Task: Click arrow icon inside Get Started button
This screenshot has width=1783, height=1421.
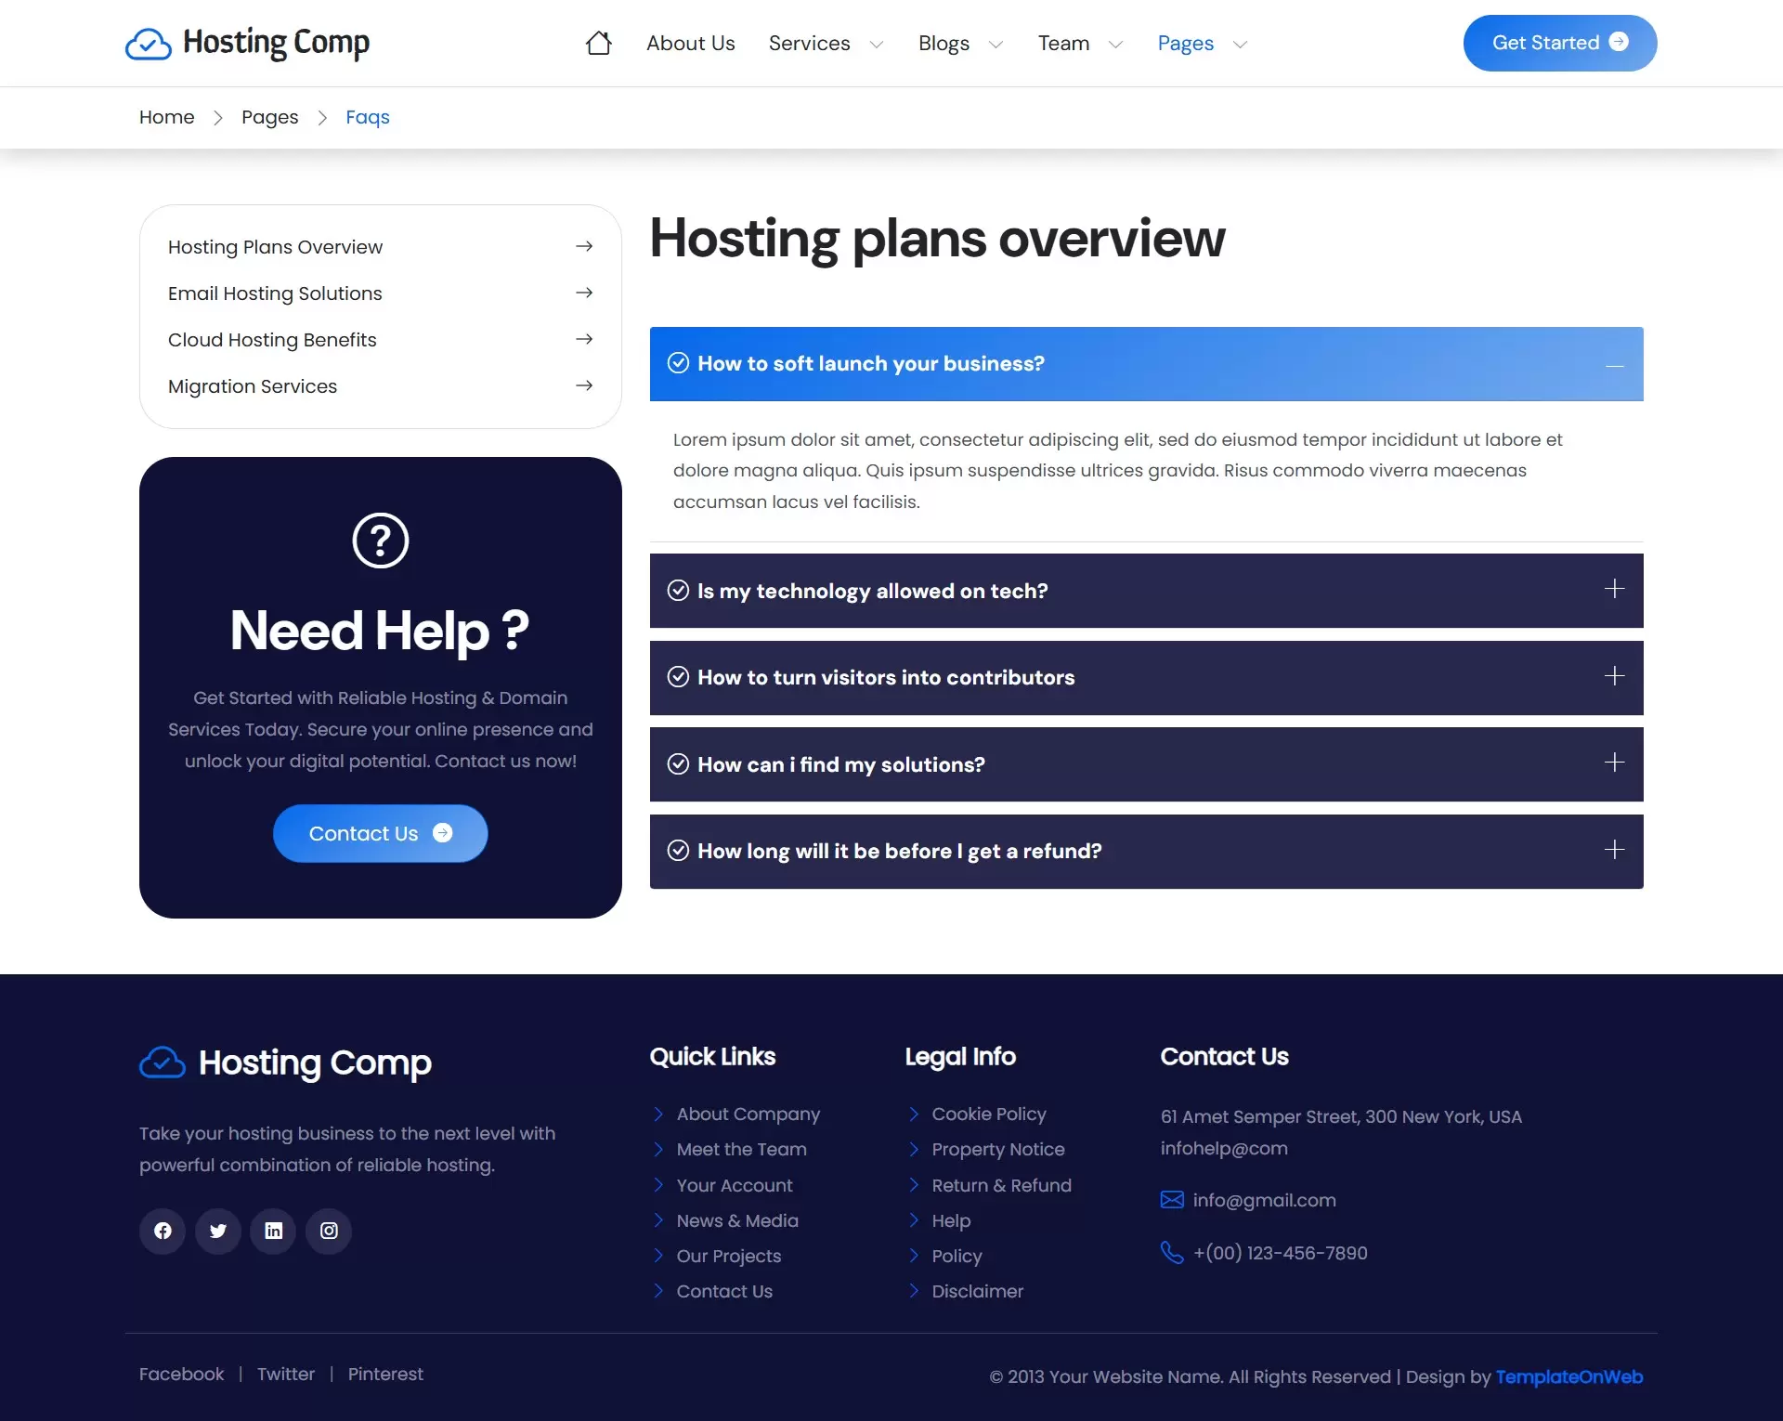Action: pos(1619,42)
